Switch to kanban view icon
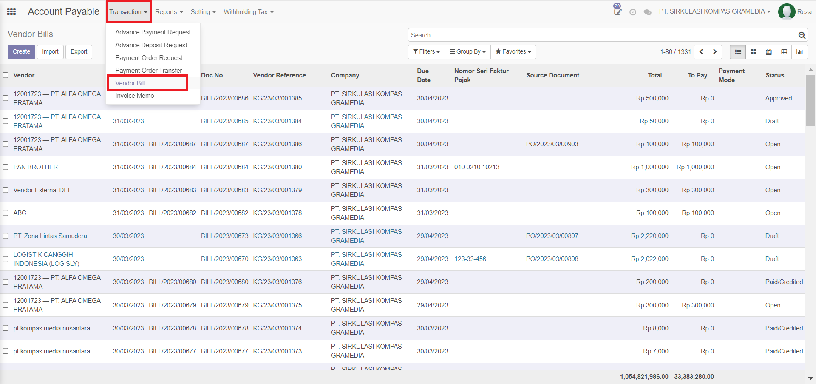 point(754,52)
